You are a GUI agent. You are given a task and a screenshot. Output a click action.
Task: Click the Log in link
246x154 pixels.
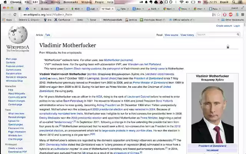pos(237,26)
